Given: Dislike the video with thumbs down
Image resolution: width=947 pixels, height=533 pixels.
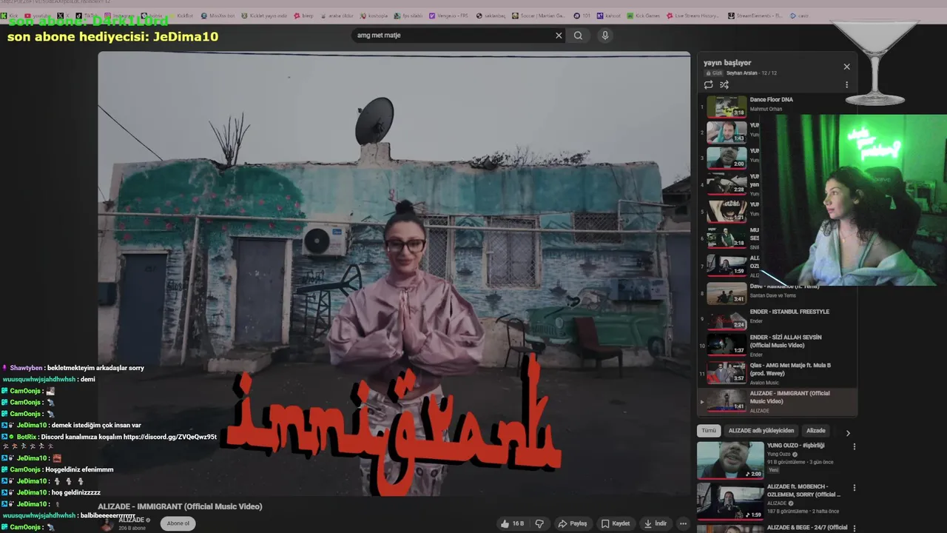Looking at the screenshot, I should pos(539,523).
